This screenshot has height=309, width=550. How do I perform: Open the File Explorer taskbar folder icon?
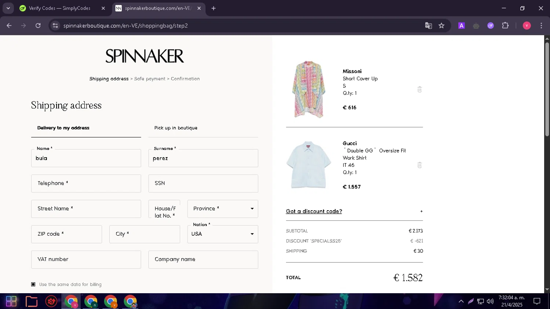pyautogui.click(x=32, y=301)
